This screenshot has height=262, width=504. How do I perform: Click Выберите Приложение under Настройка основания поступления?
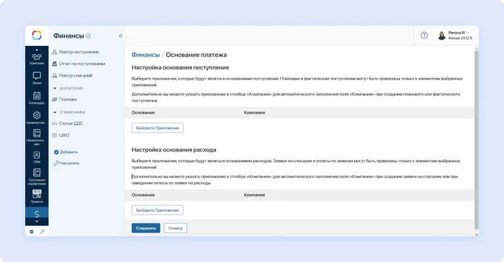point(157,128)
